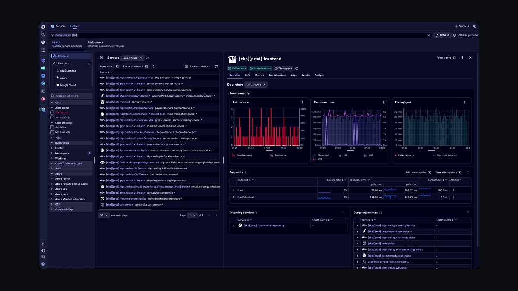Open Endpoints section more options menu
Image resolution: width=518 pixels, height=291 pixels.
click(x=468, y=172)
